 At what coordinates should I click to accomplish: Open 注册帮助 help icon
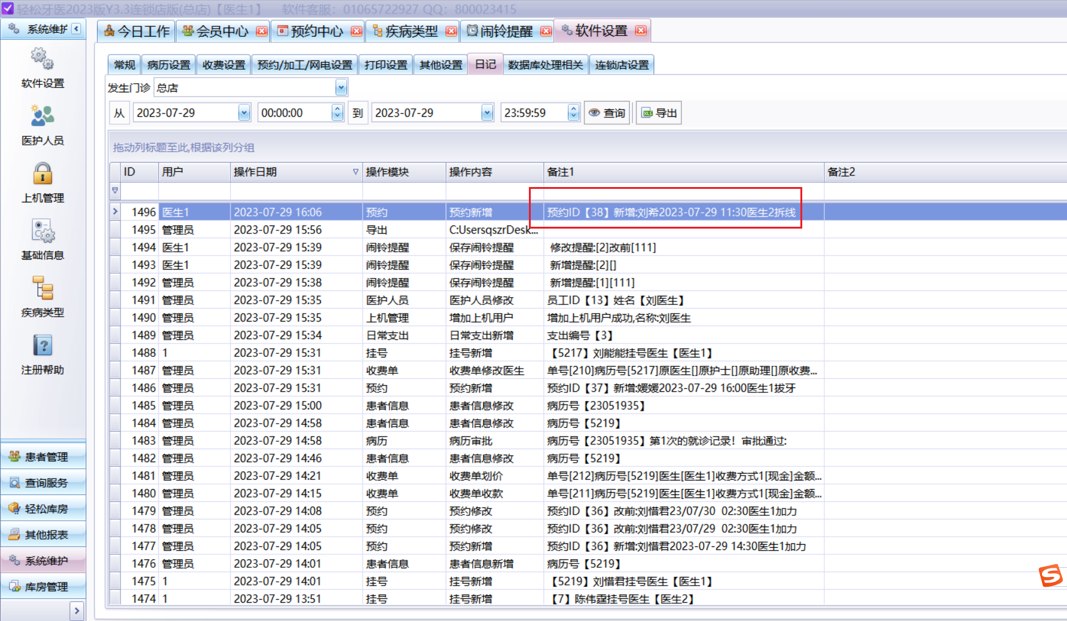pyautogui.click(x=43, y=355)
